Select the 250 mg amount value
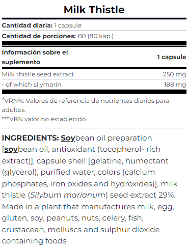The width and height of the screenshot is (187, 248). [174, 74]
